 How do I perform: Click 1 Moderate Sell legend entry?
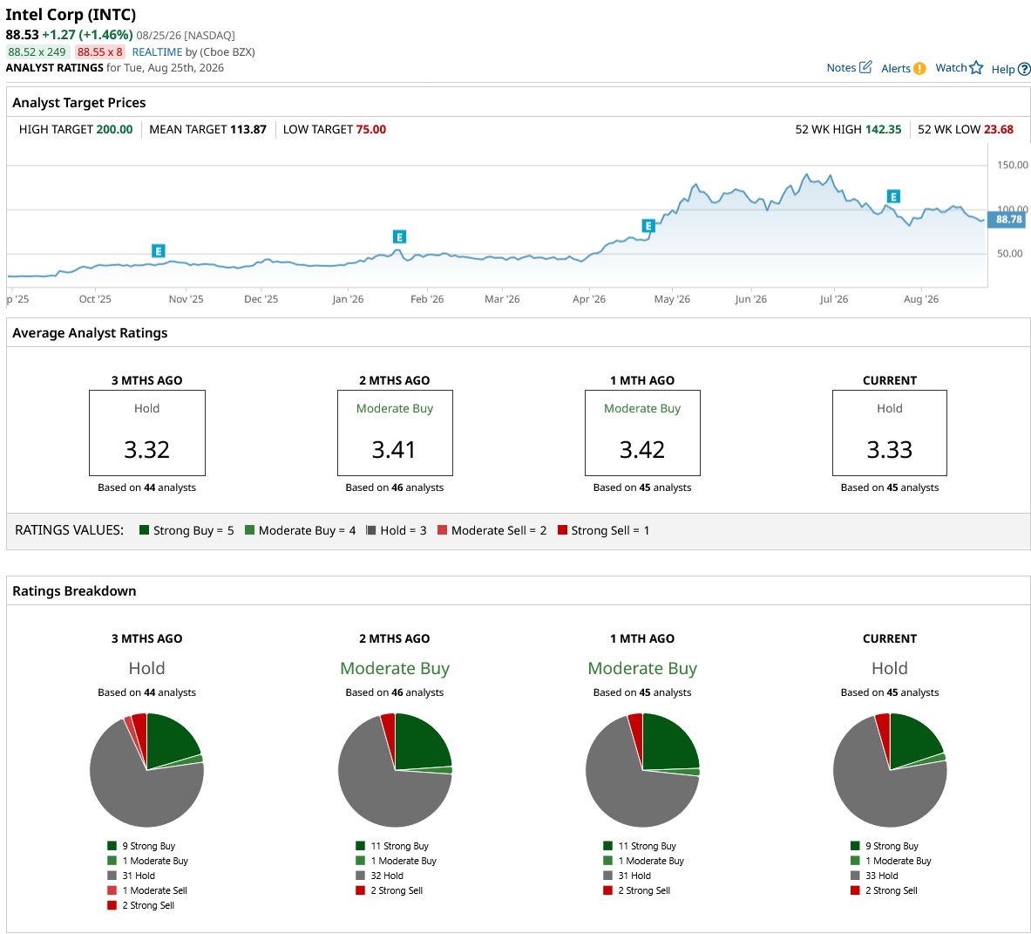[x=147, y=890]
